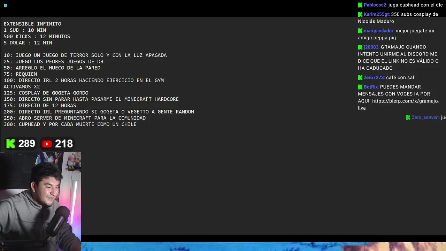Click Kick badge next to Zero_senven
The image size is (446, 251).
tap(408, 117)
